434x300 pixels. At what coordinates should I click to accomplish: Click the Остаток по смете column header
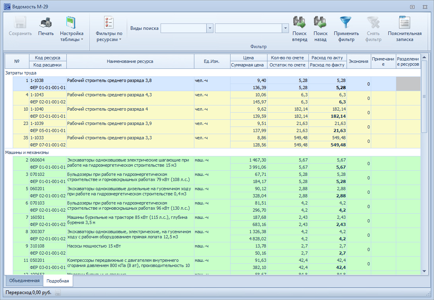(287, 65)
